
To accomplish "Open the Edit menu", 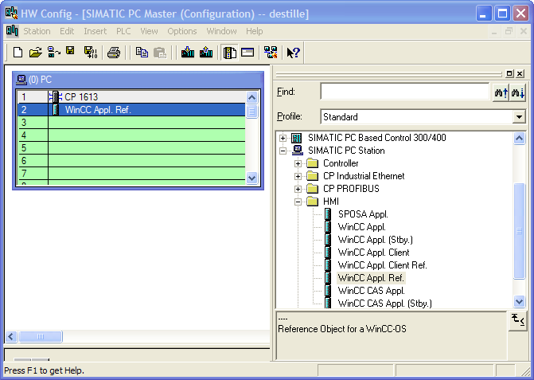I will point(67,31).
